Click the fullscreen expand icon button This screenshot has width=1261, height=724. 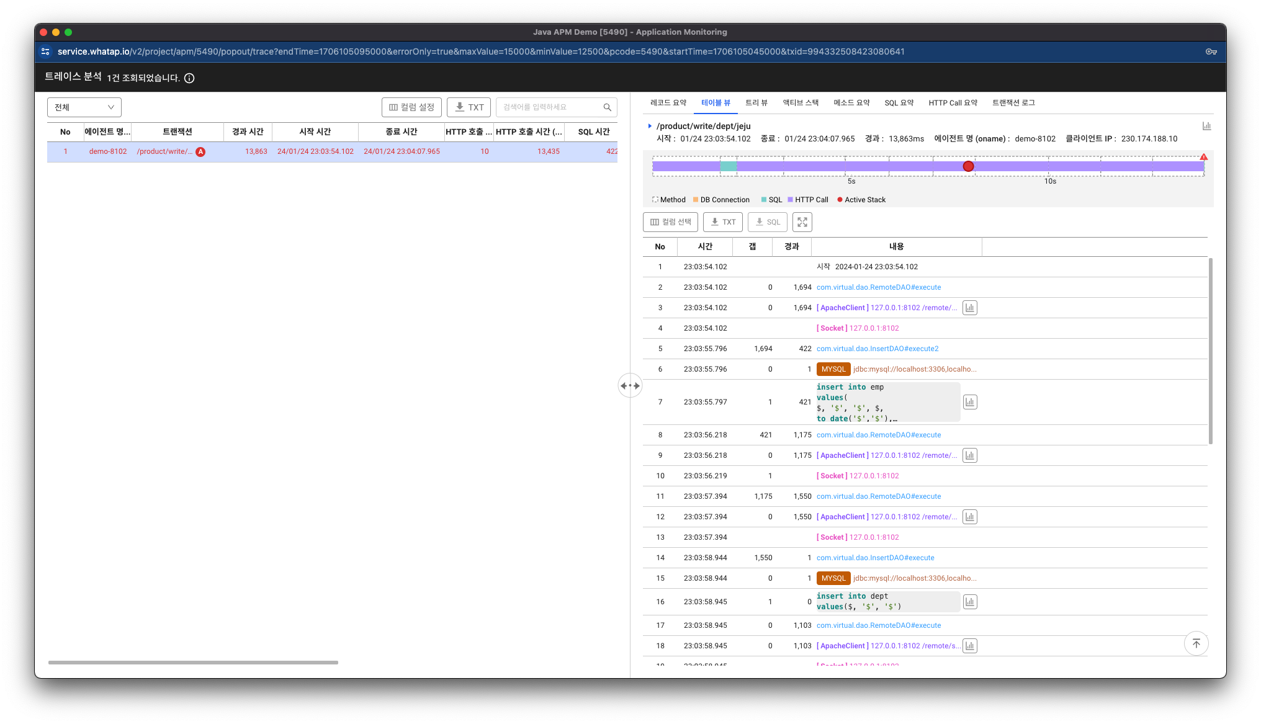(x=802, y=222)
